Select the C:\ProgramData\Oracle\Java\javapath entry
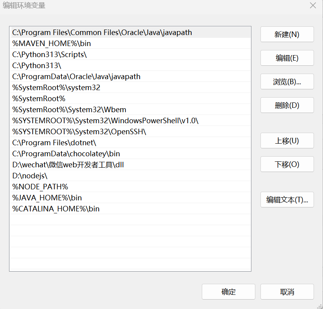Image resolution: width=323 pixels, height=309 pixels. [x=130, y=76]
